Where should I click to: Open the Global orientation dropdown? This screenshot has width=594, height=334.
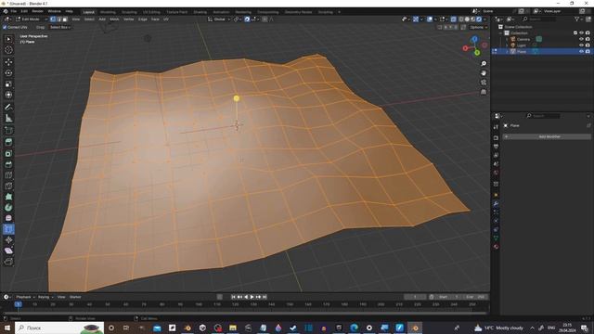tap(219, 19)
